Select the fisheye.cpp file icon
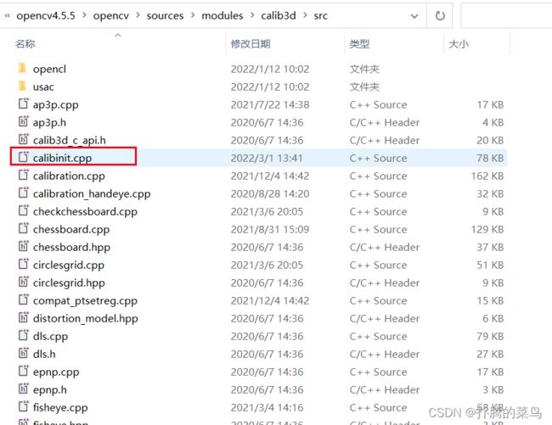Image resolution: width=552 pixels, height=425 pixels. 23,406
